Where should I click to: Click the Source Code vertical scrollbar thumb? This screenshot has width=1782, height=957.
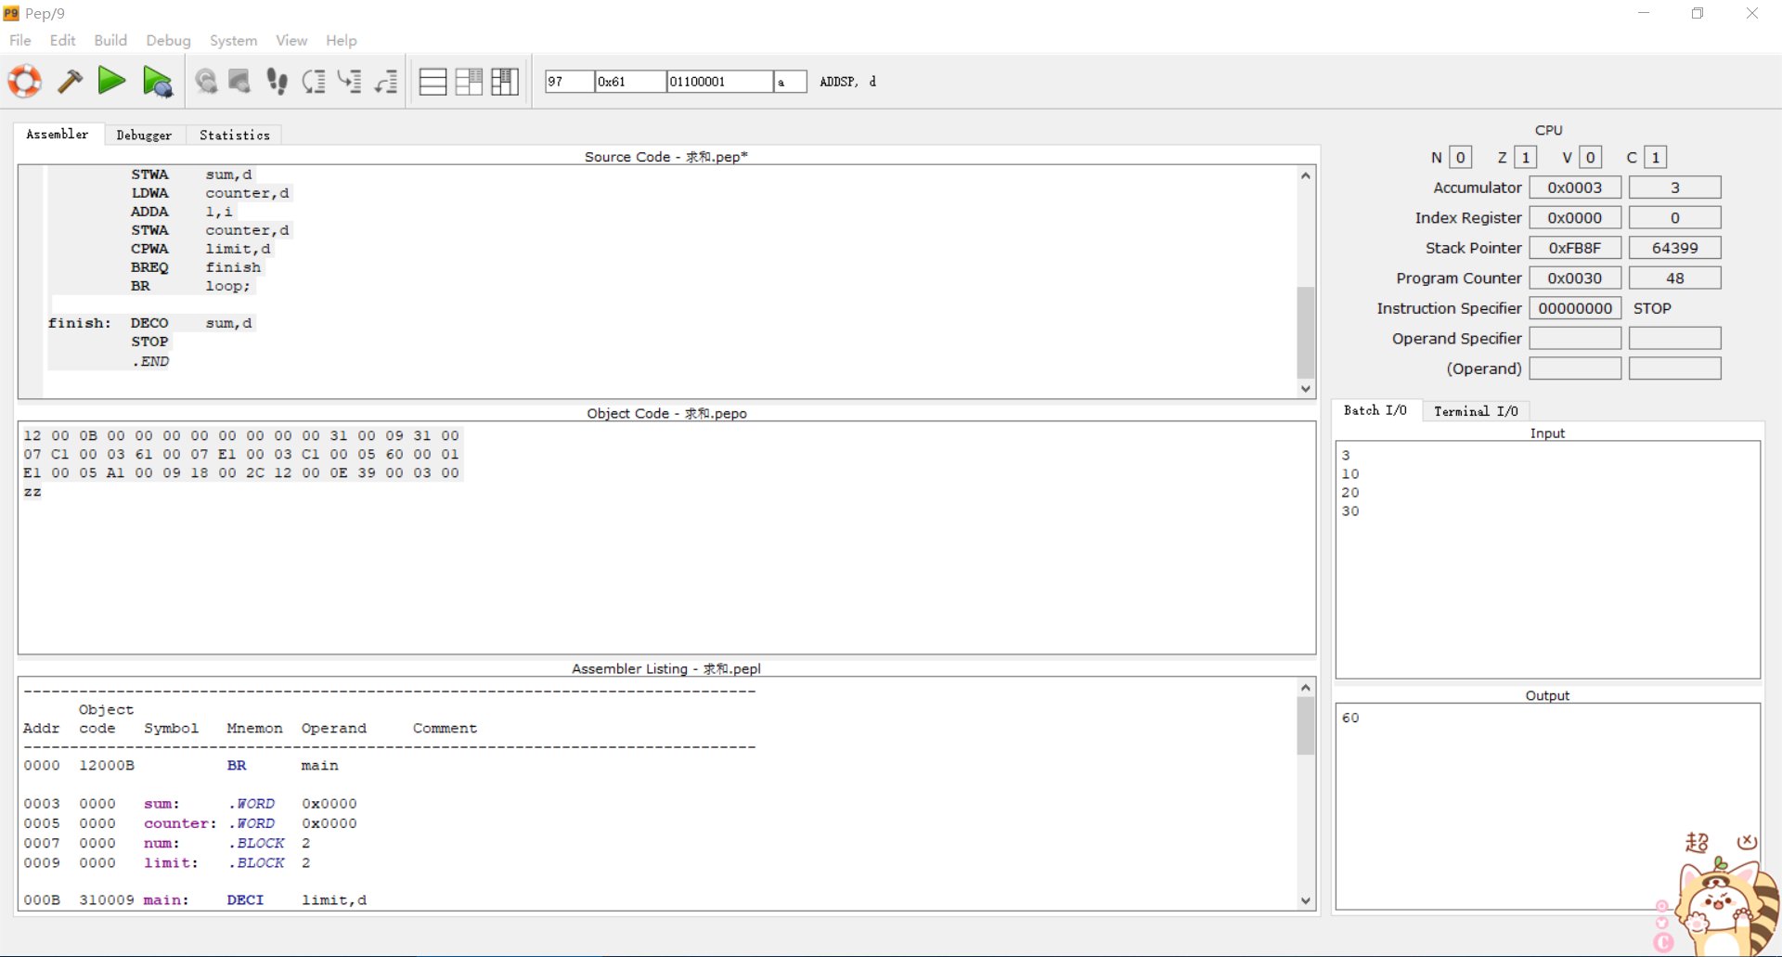point(1306,332)
